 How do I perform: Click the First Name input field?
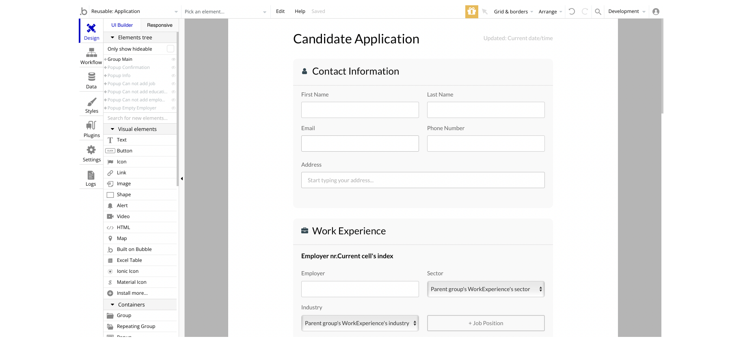[360, 110]
